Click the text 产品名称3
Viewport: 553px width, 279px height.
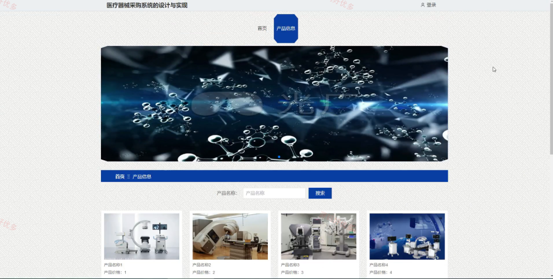290,265
